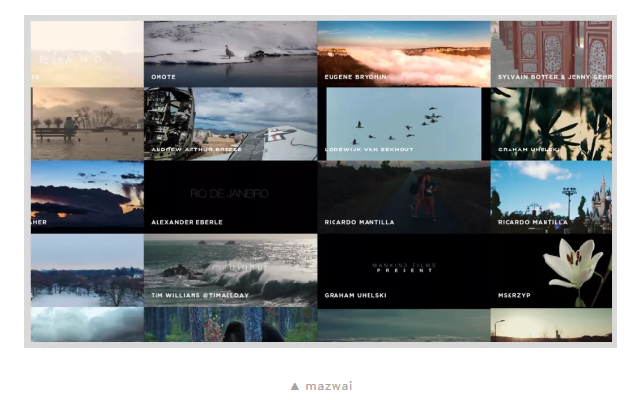Select the flooded bare trees thumbnail
Screen dimensions: 633x400
[x=88, y=268]
